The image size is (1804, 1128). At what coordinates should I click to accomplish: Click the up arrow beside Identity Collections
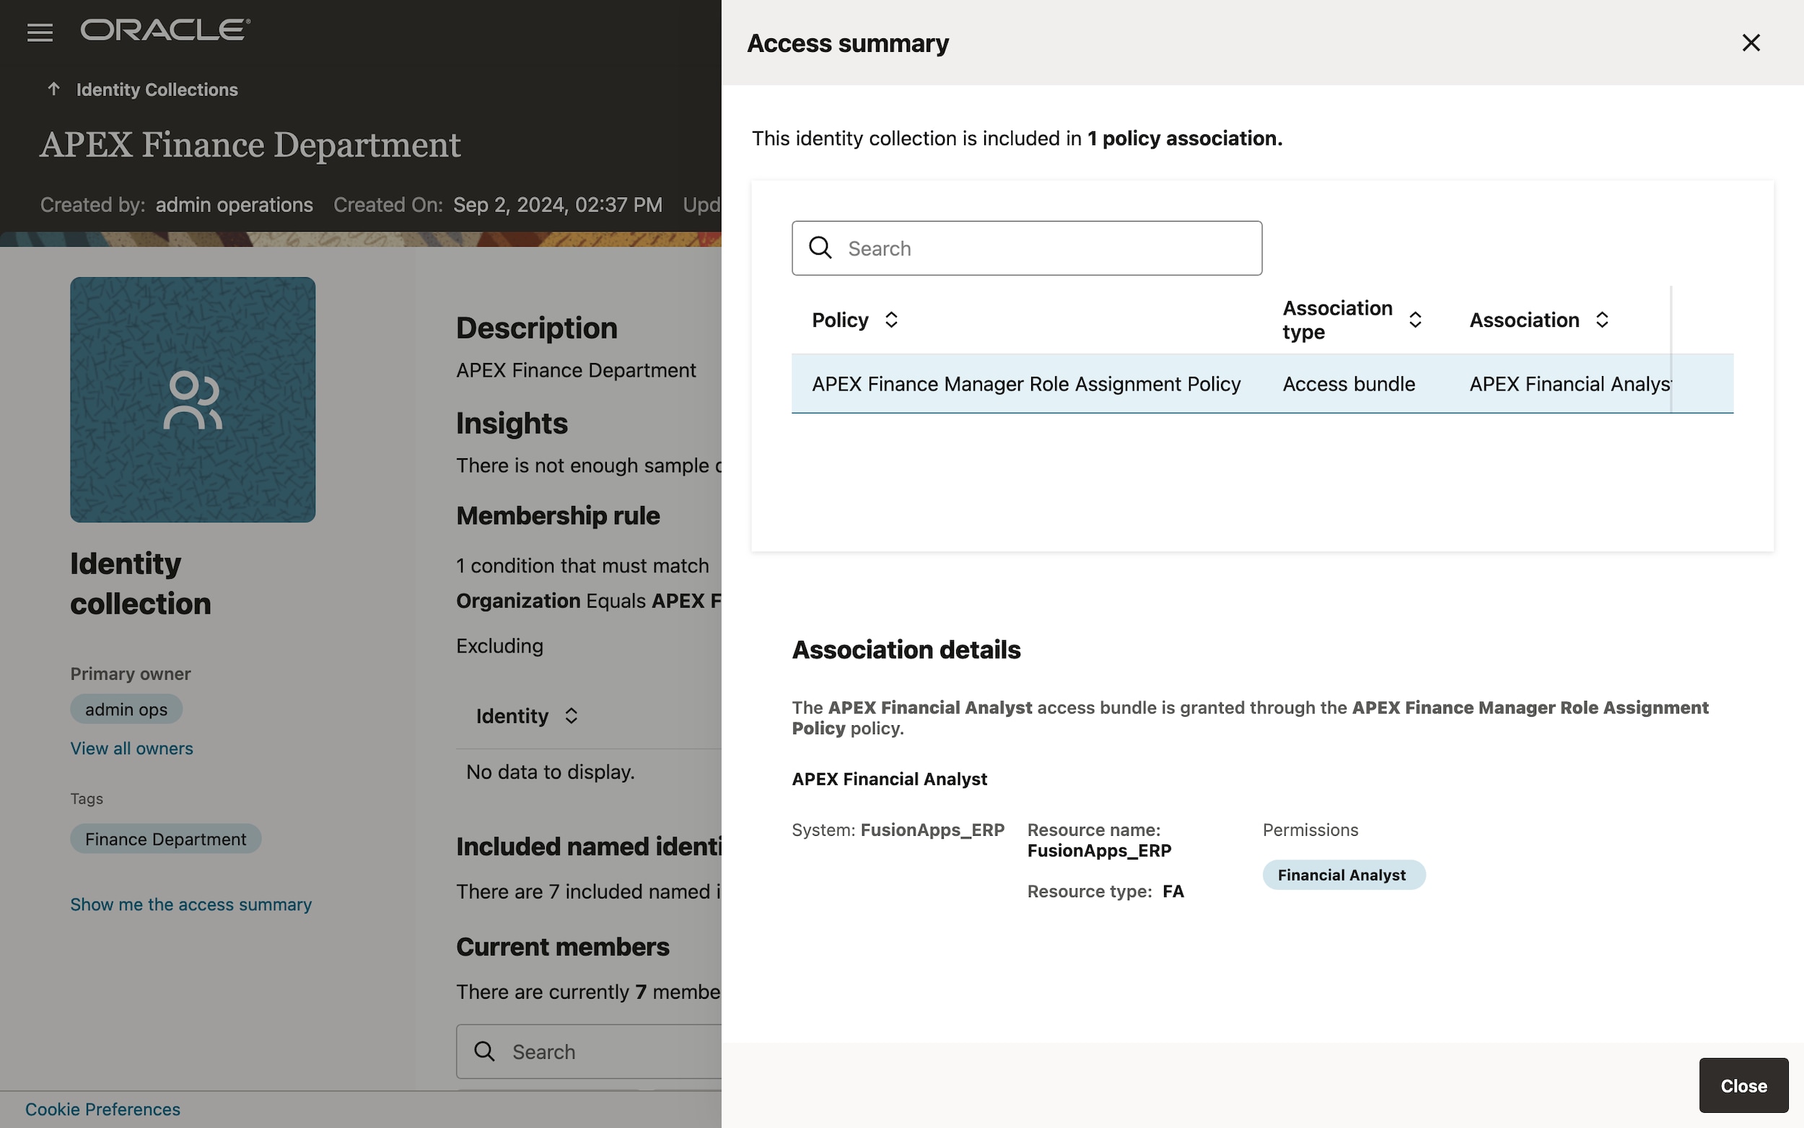(53, 89)
